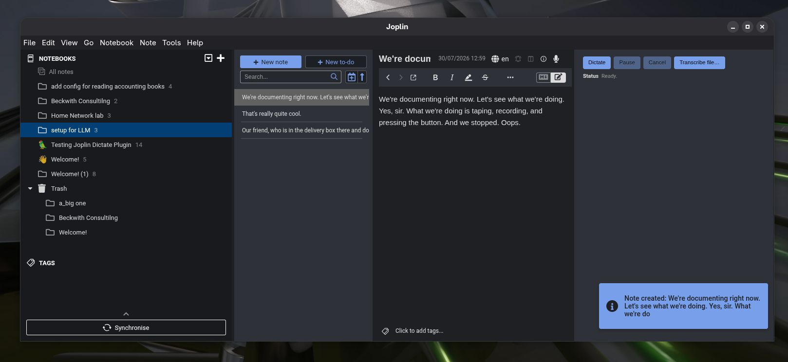Open the Tools menu
This screenshot has height=362, width=788.
point(171,43)
